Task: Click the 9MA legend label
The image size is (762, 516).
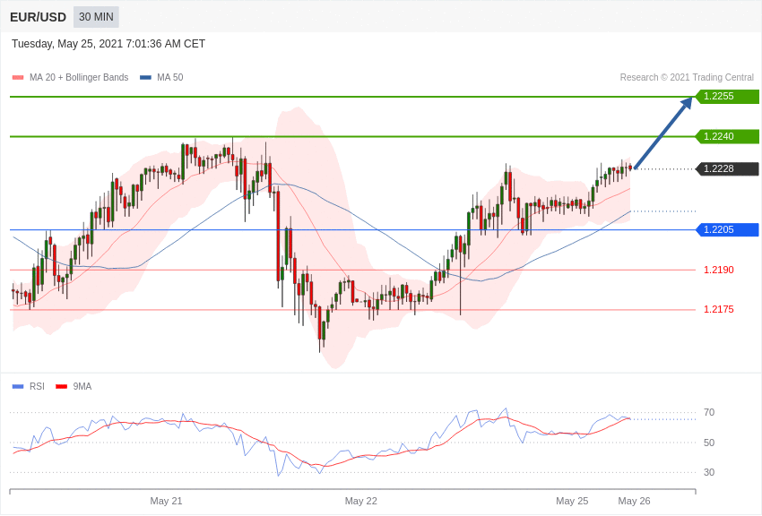Action: click(x=82, y=386)
